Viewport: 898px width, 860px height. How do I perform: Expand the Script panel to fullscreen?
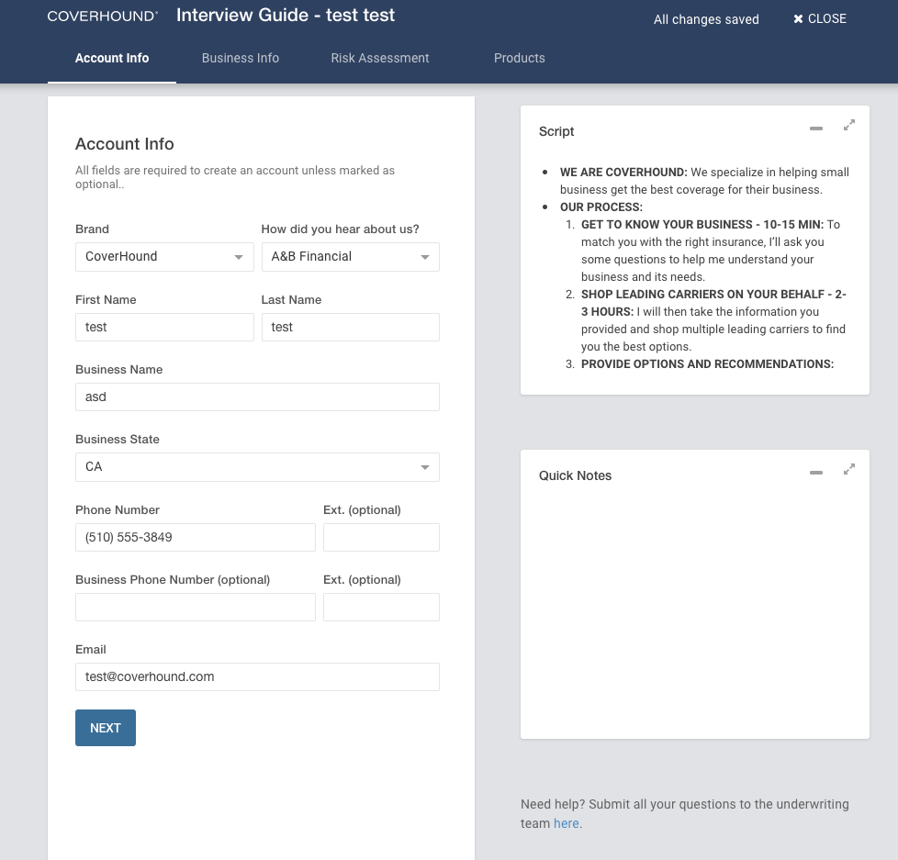849,125
